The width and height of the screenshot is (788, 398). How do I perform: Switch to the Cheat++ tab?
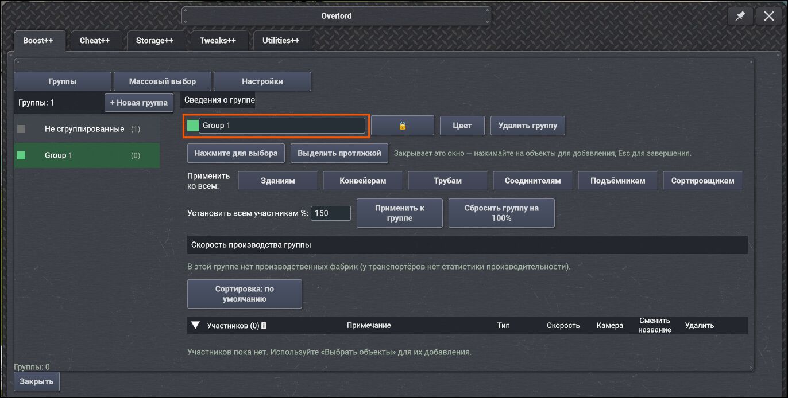tap(95, 41)
